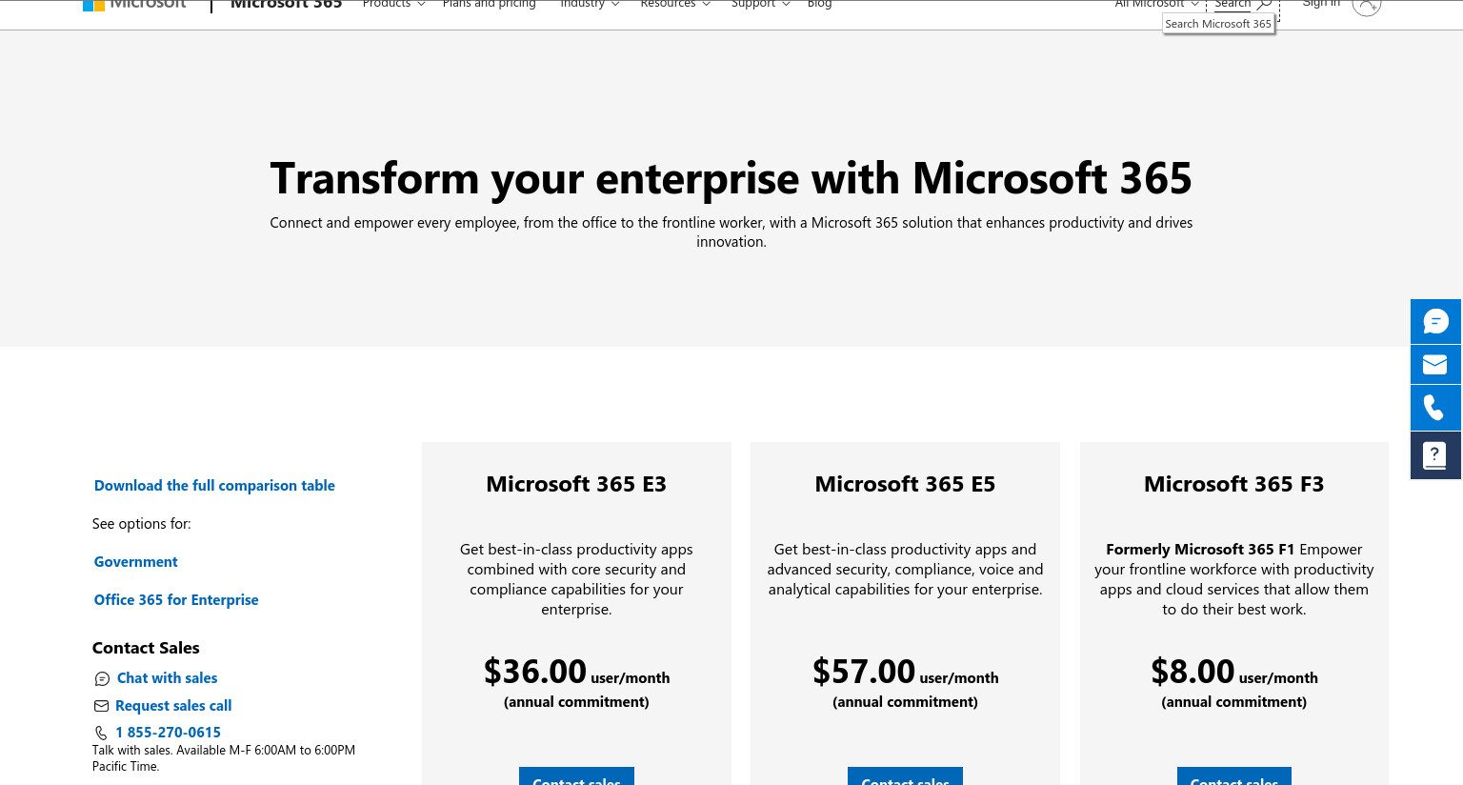Expand the Products dropdown menu
The height and width of the screenshot is (785, 1463).
393,5
